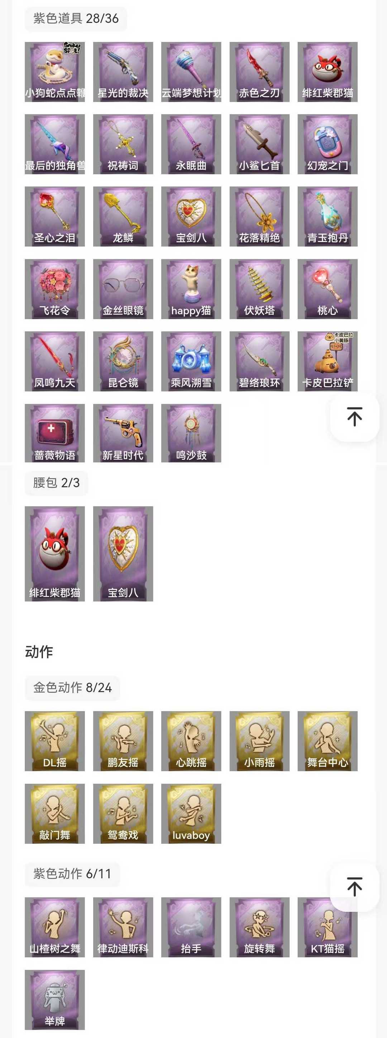Image resolution: width=387 pixels, height=1038 pixels.
Task: Select the 腰包 2/3 section label
Action: (x=56, y=483)
